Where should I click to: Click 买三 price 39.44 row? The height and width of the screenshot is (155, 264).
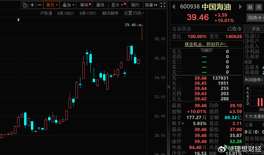207,88
